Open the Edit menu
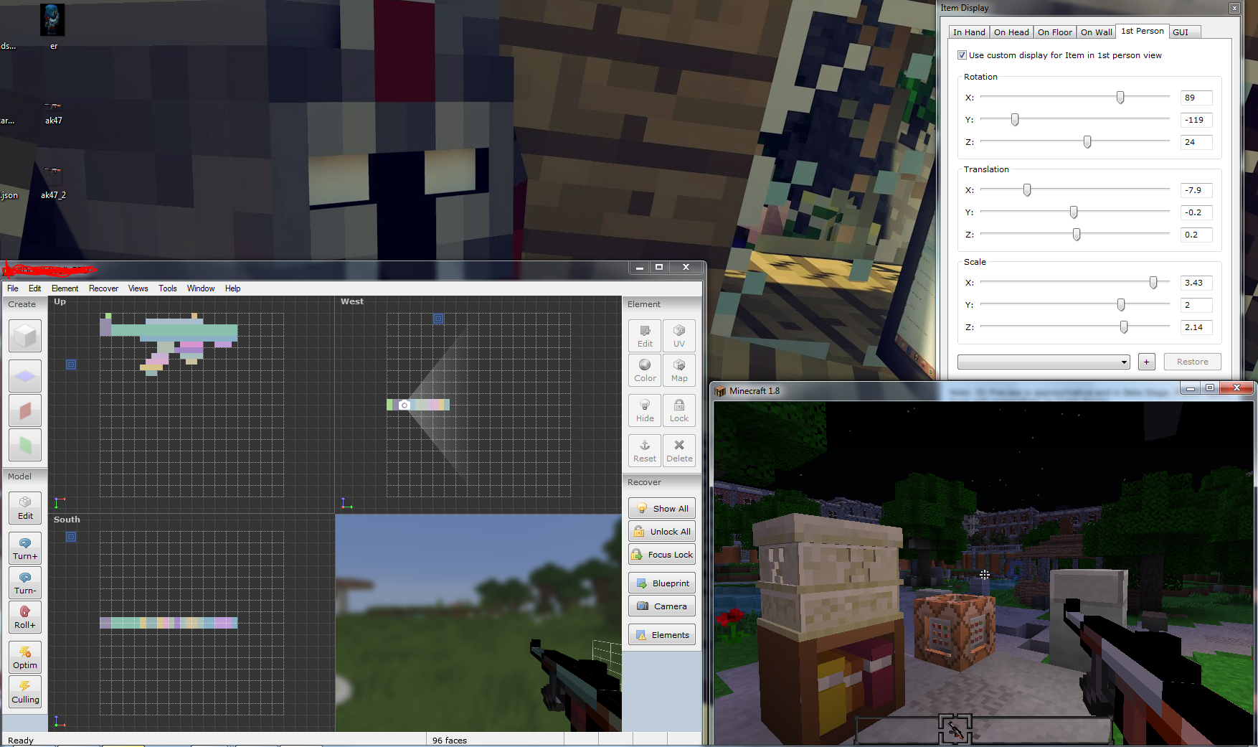 tap(34, 288)
